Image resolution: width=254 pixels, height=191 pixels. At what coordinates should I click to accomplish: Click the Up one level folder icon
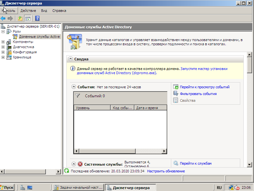[20, 19]
